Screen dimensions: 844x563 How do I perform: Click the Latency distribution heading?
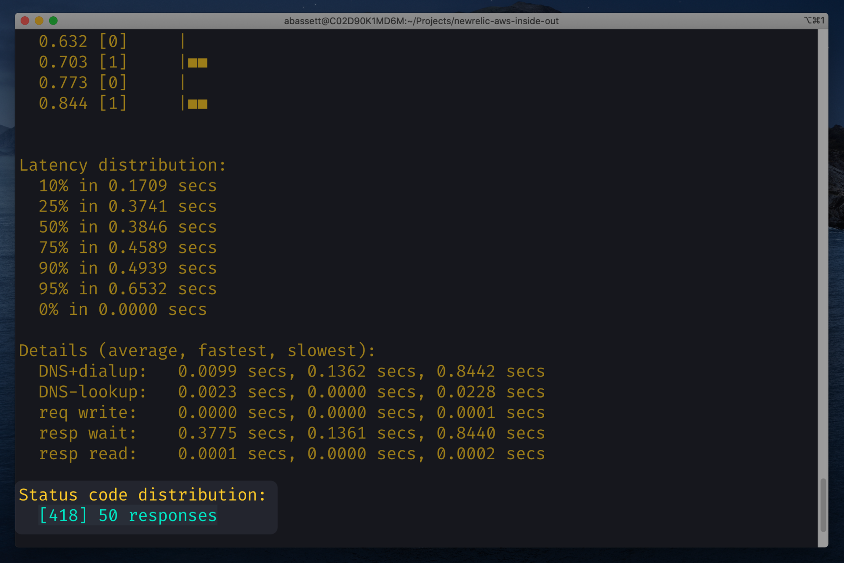pyautogui.click(x=122, y=165)
